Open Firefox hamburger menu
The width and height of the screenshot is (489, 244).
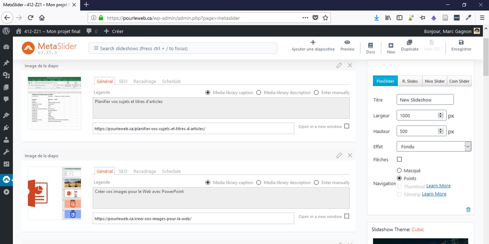pos(482,18)
